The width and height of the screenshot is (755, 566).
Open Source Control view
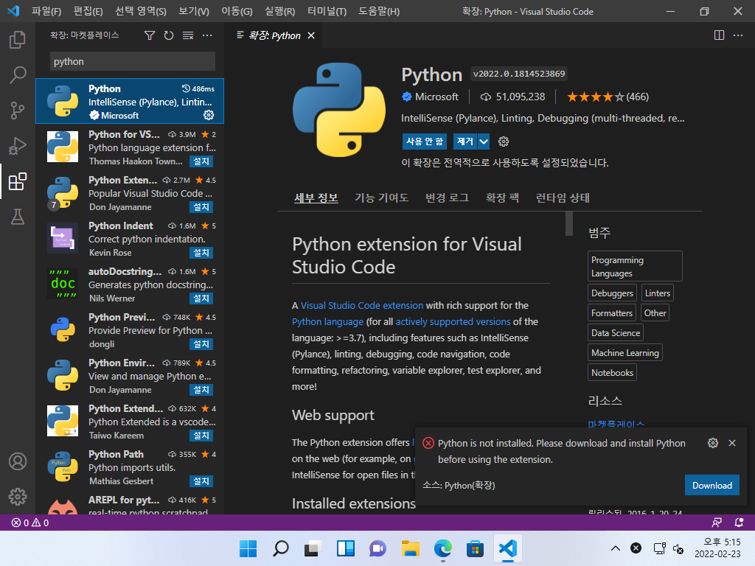click(18, 111)
